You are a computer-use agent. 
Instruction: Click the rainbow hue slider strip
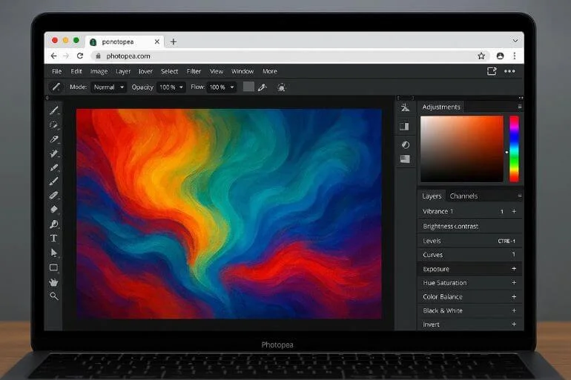(x=514, y=149)
